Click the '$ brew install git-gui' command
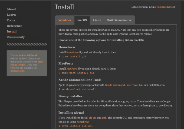This screenshot has height=129, width=184. tap(75, 126)
